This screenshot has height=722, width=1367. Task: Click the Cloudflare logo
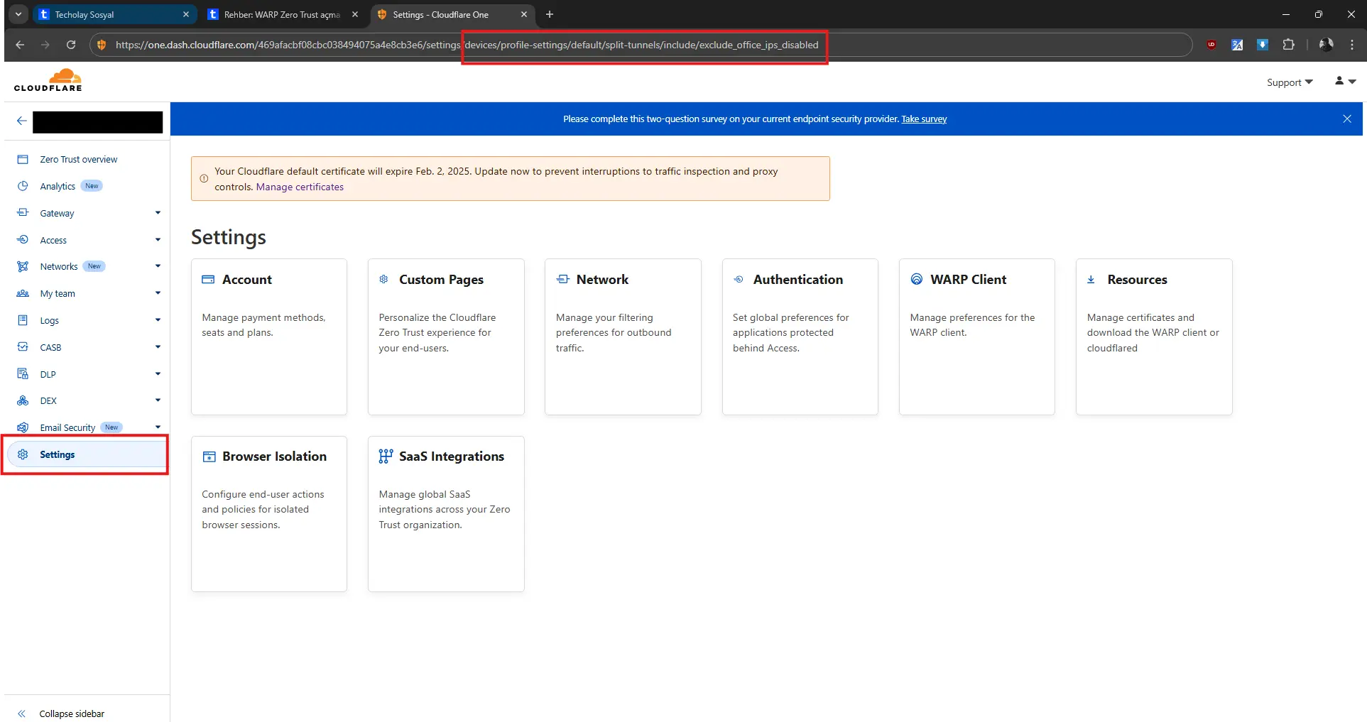(x=48, y=80)
